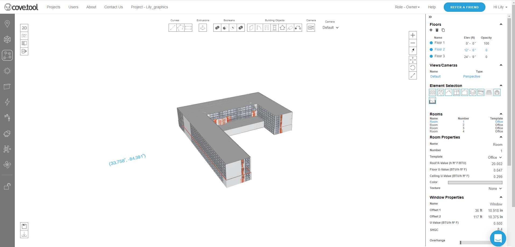
Task: Open the Rectangle tool in Curves group
Action: (188, 28)
